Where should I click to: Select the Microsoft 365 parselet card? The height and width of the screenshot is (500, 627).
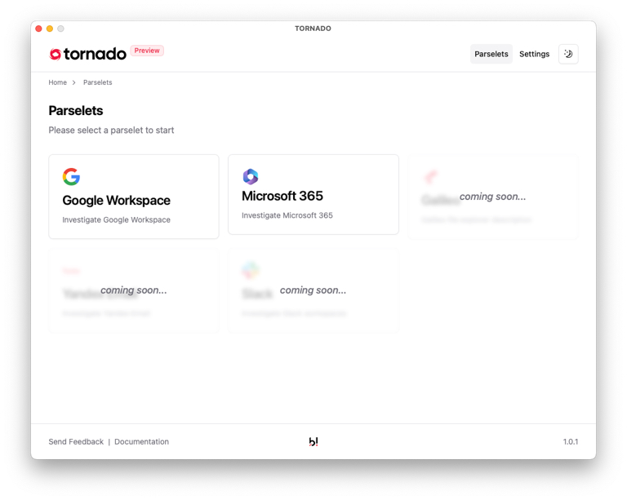pyautogui.click(x=313, y=194)
